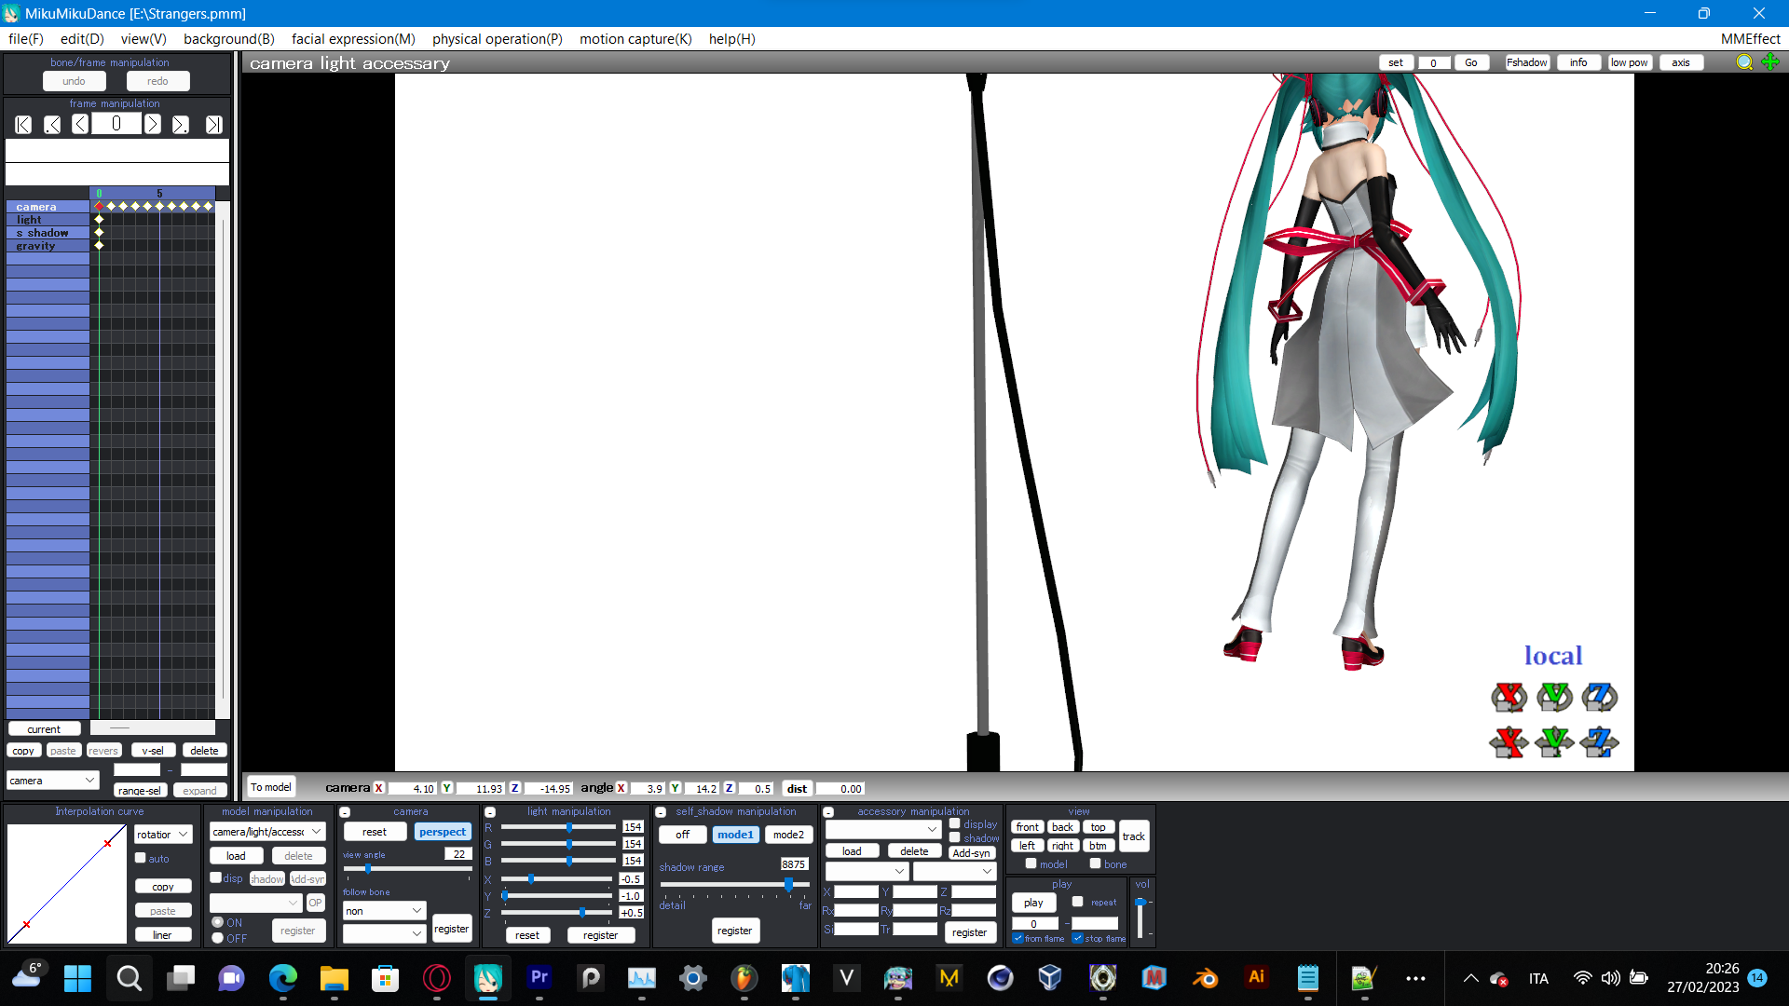Click the green move cross icon
This screenshot has width=1789, height=1006.
coord(1770,62)
